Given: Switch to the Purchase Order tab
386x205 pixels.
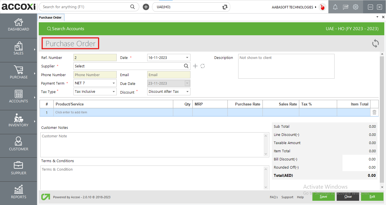Looking at the screenshot, I should (x=51, y=17).
